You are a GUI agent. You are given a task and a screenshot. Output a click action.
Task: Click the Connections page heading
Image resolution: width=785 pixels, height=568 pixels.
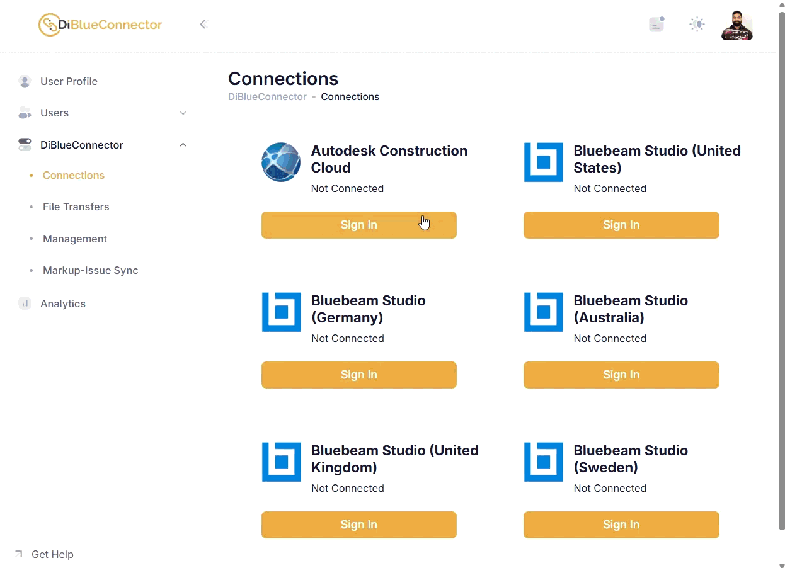click(x=284, y=79)
